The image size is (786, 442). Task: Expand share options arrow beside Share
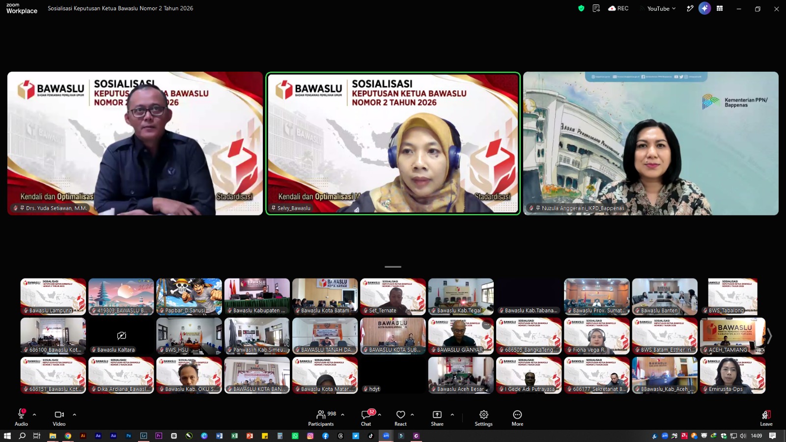[x=452, y=414]
